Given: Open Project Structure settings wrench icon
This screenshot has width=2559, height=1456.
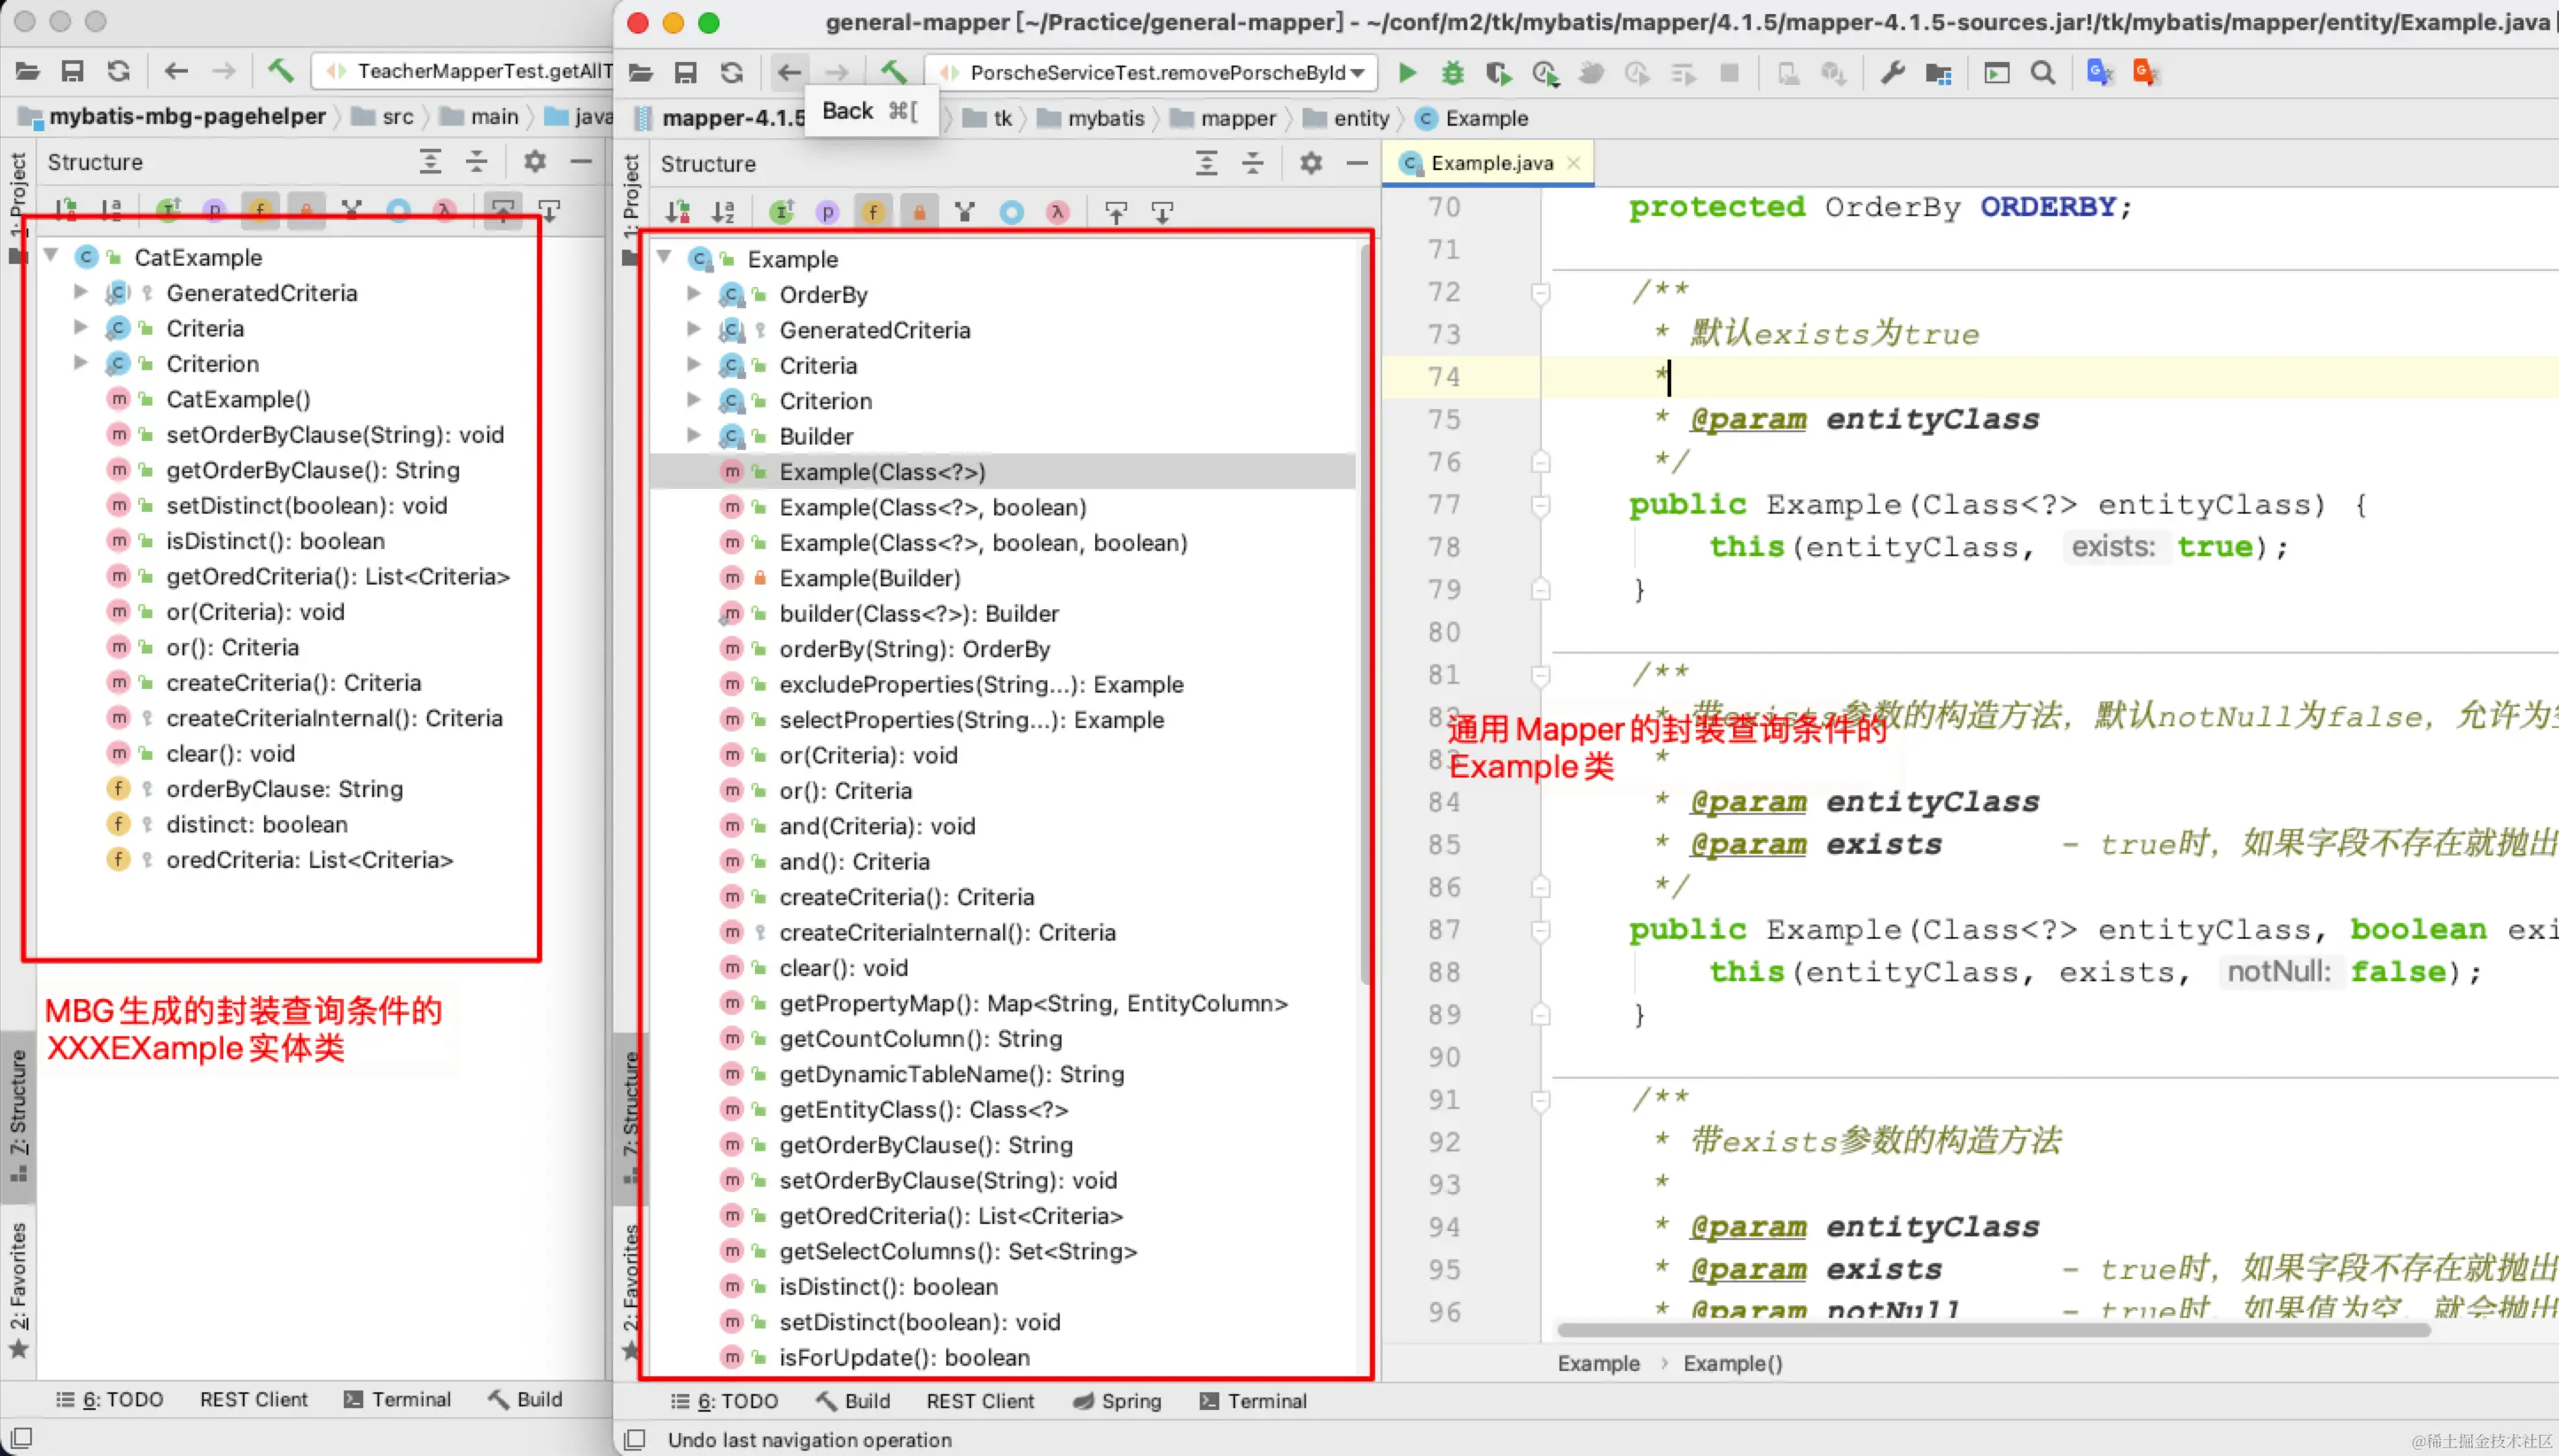Looking at the screenshot, I should tap(1892, 72).
